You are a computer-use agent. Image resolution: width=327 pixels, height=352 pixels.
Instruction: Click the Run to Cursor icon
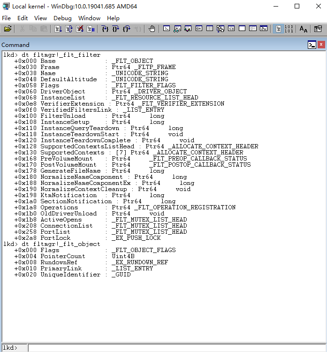(137, 29)
